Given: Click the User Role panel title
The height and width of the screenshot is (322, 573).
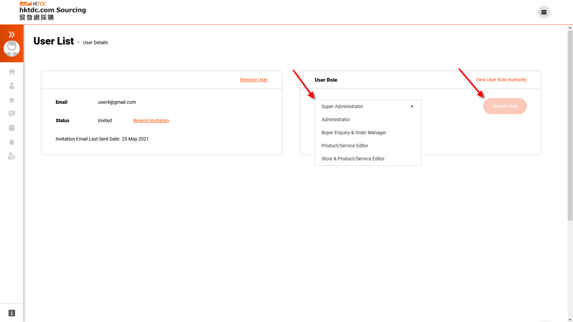Looking at the screenshot, I should 326,80.
